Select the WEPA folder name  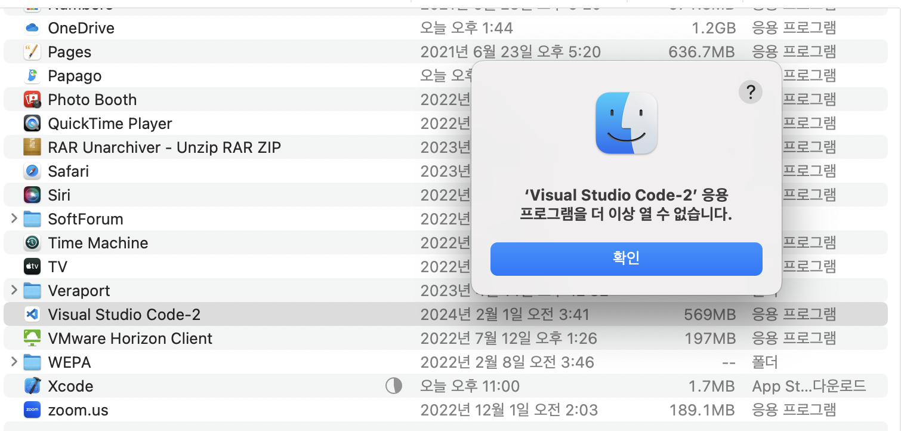click(69, 362)
